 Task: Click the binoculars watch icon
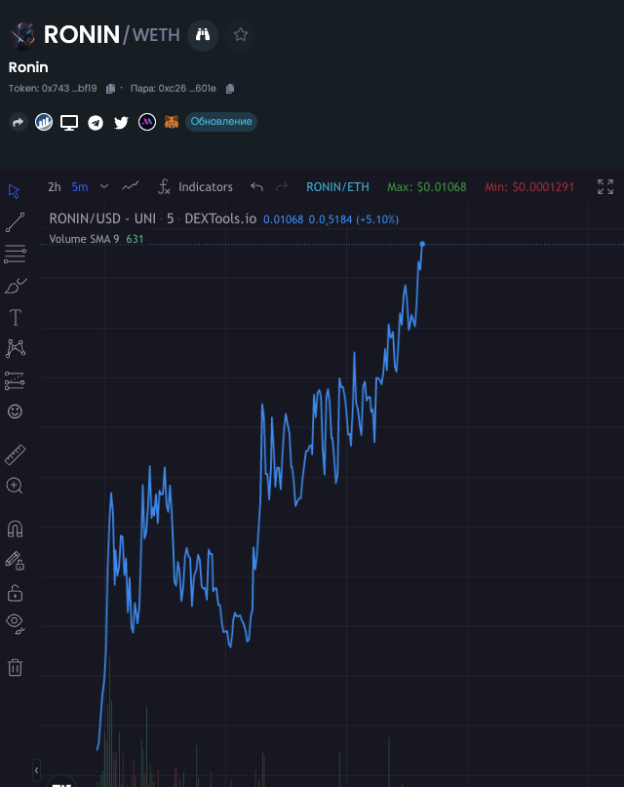tap(203, 35)
